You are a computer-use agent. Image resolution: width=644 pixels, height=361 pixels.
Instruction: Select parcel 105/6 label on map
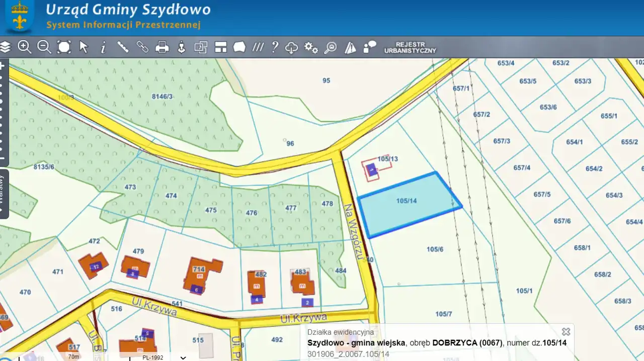tap(435, 249)
